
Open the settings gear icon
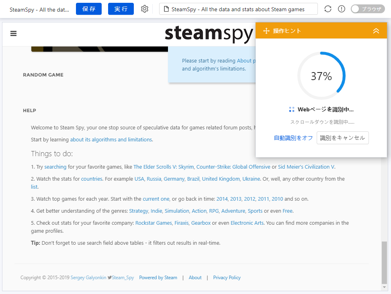point(145,9)
